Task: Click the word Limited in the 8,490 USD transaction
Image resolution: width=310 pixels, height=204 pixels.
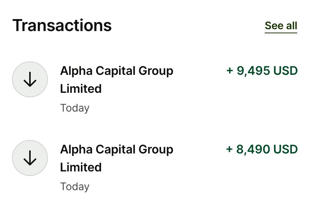Action: 81,167
